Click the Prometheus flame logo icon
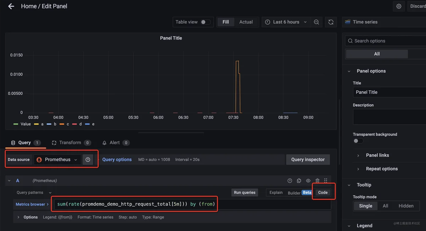 [39, 160]
